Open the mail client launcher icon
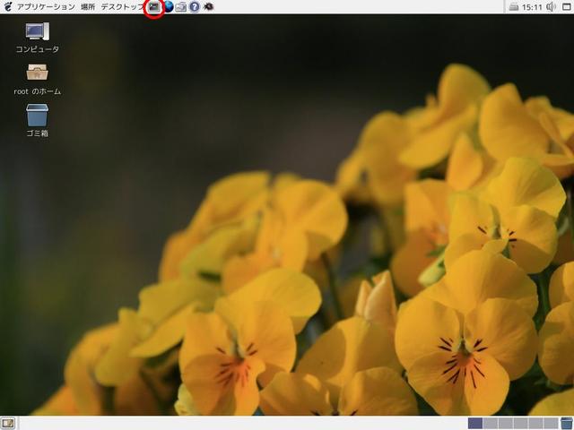This screenshot has height=430, width=574. tap(181, 6)
